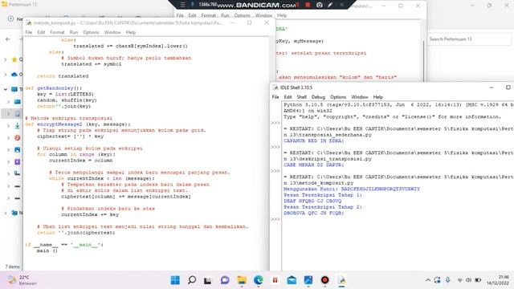Expand Downloads tree node
Viewport: 514px width, 289px height.
pos(9,126)
